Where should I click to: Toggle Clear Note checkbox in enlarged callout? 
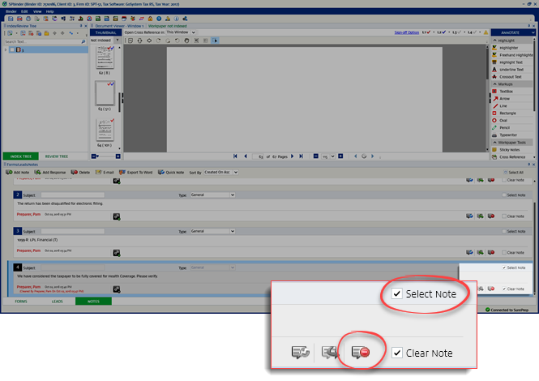coord(397,353)
